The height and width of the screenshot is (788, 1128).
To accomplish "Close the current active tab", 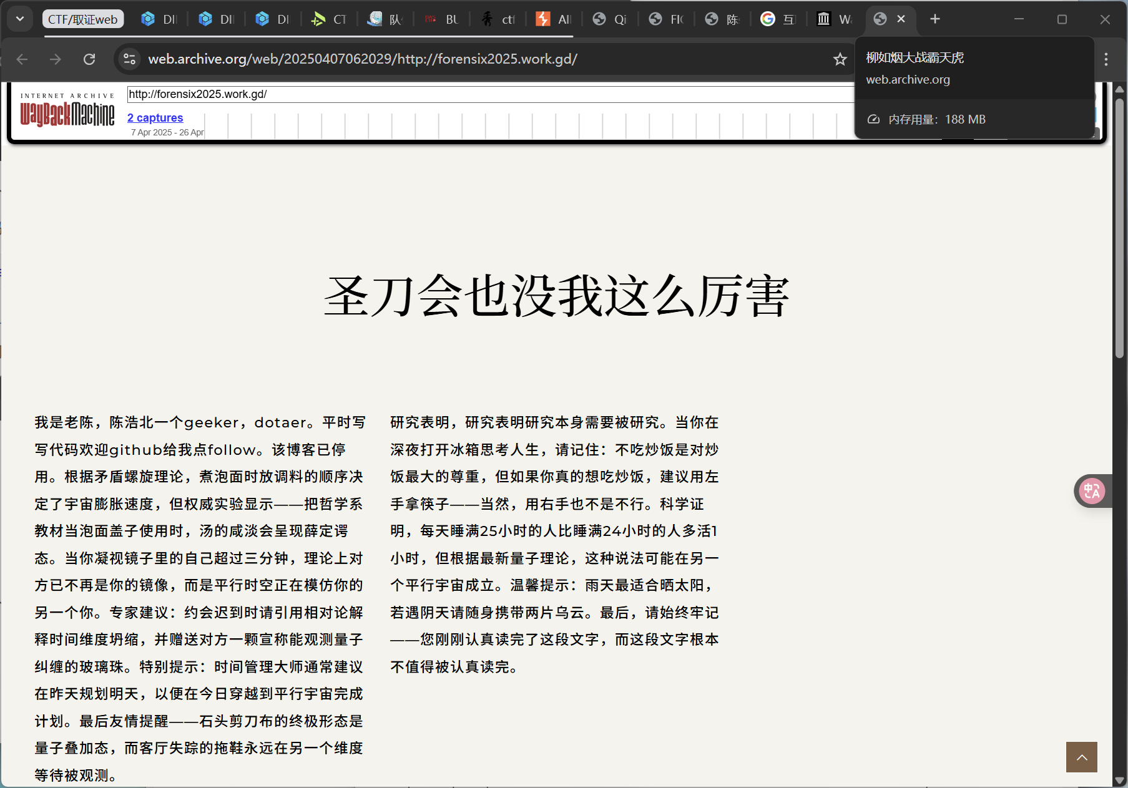I will [x=901, y=19].
